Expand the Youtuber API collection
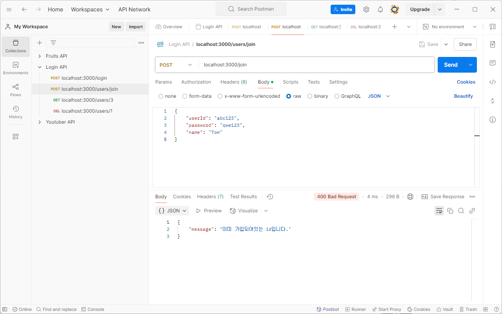The image size is (502, 314). pos(40,122)
